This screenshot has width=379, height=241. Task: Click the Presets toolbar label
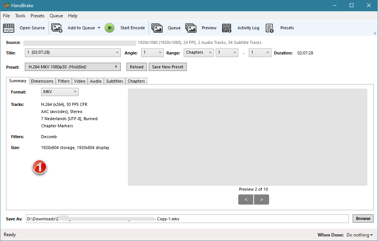(287, 28)
